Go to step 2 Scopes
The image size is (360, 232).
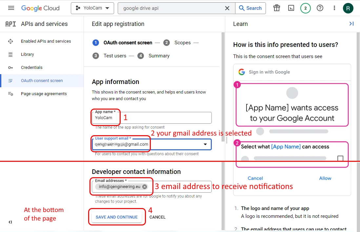click(x=177, y=43)
